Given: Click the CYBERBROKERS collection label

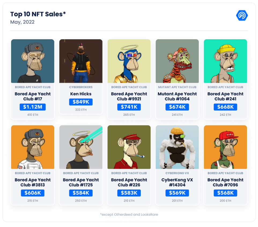Looking at the screenshot, I should tap(81, 87).
